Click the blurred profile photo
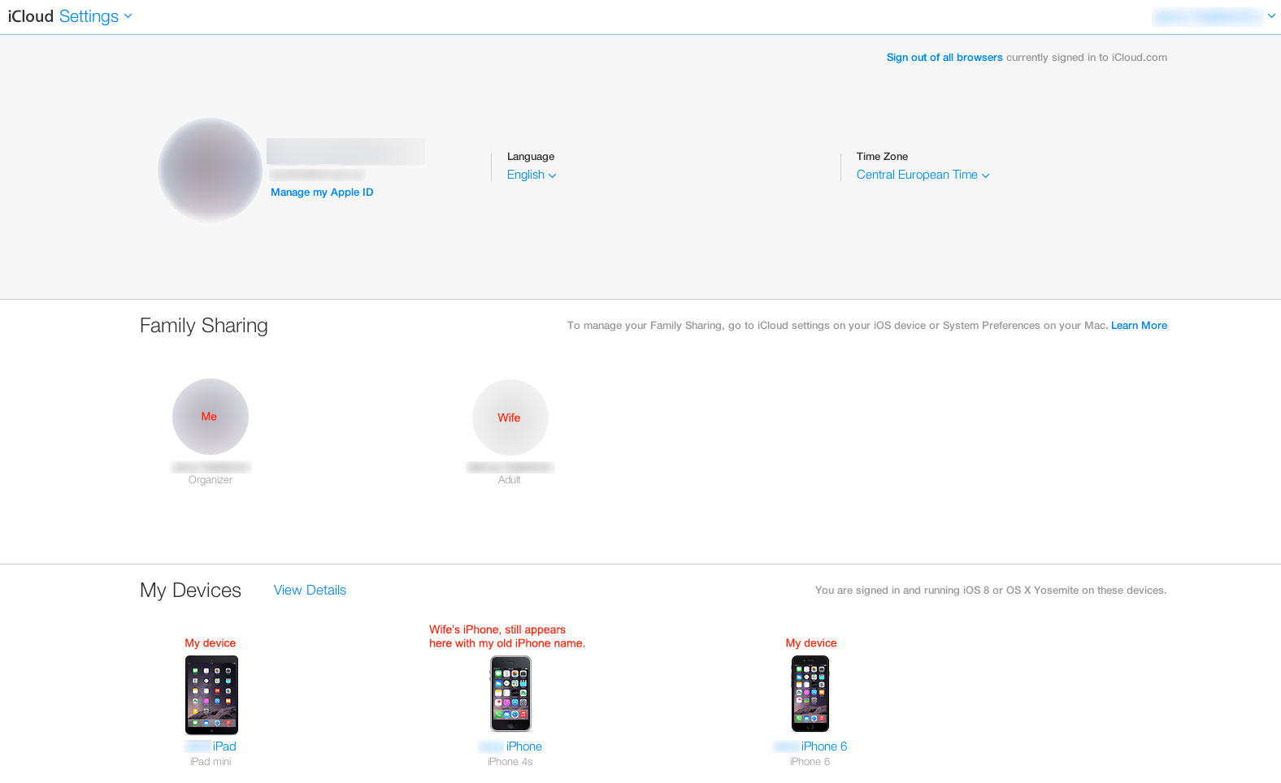 [x=210, y=170]
